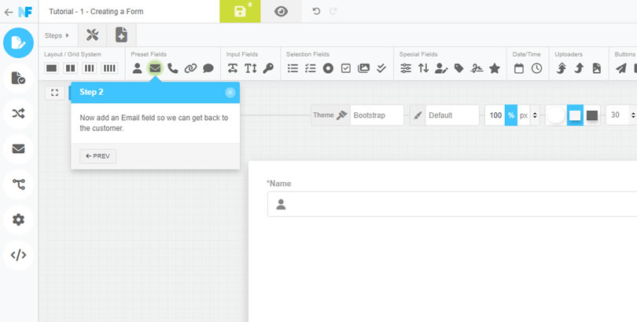Viewport: 637px width, 322px height.
Task: Open email settings envelope in sidebar
Action: coord(18,149)
